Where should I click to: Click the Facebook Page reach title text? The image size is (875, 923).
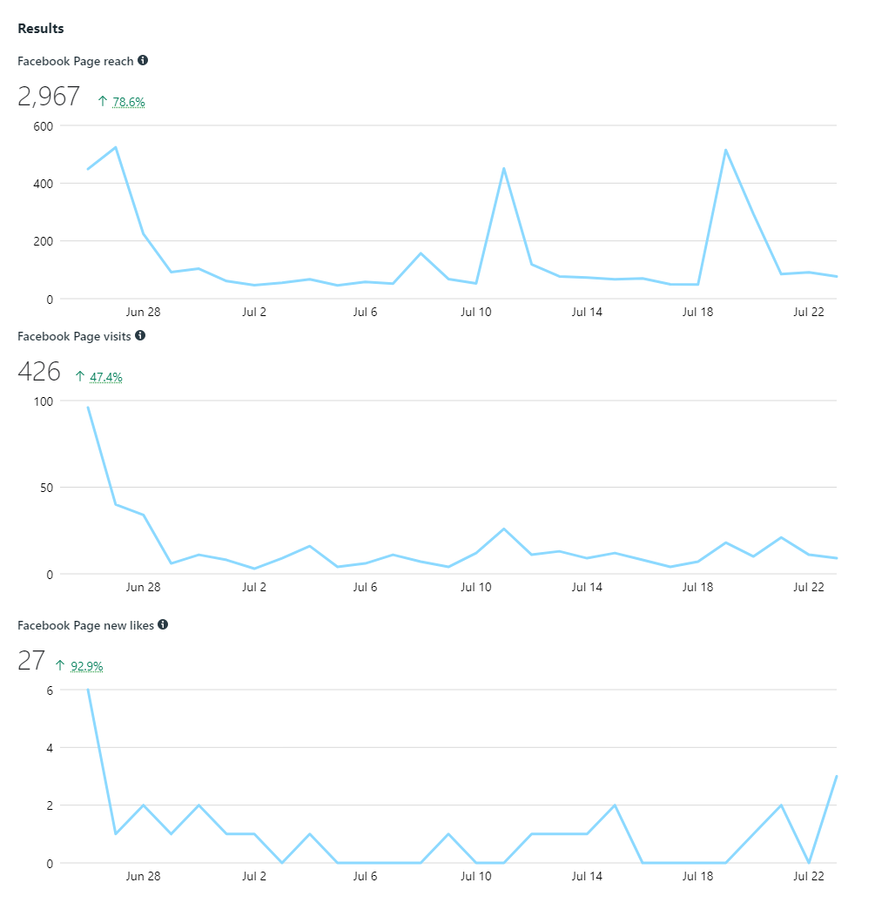click(x=76, y=62)
